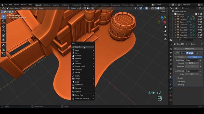The width and height of the screenshot is (204, 114).
Task: Select the Vertices affect button
Action: [x=181, y=57]
